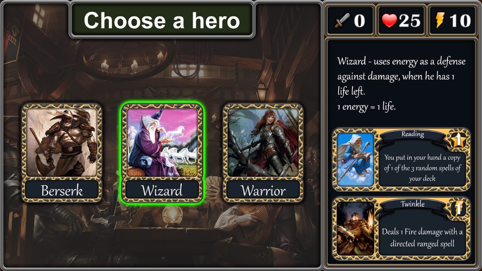Click the Warrior name label
This screenshot has width=482, height=271.
coord(263,190)
